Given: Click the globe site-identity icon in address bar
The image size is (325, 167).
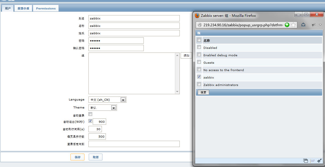Looking at the screenshot, I should tap(200, 25).
